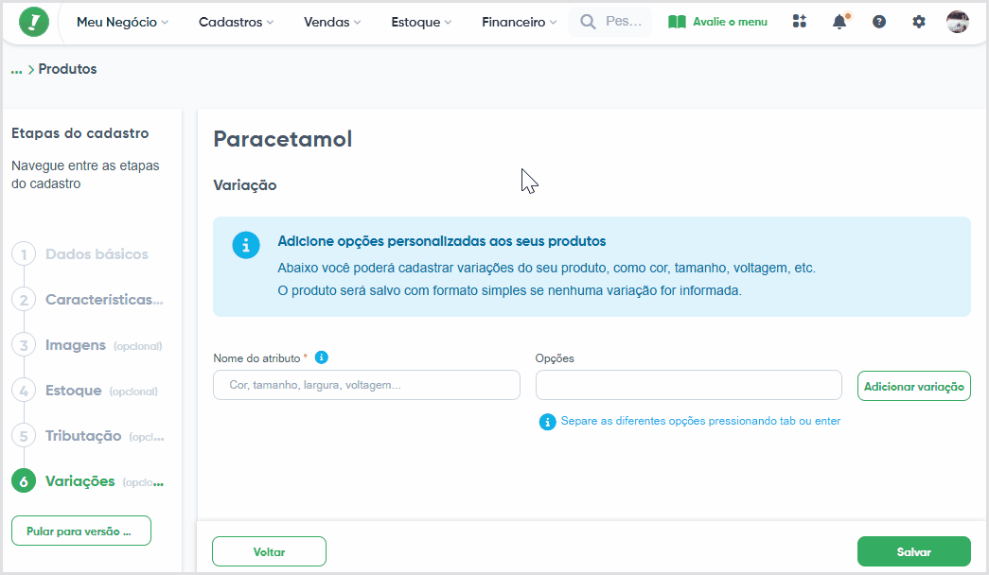Click the breadcrumb ellipsis link

coord(16,69)
